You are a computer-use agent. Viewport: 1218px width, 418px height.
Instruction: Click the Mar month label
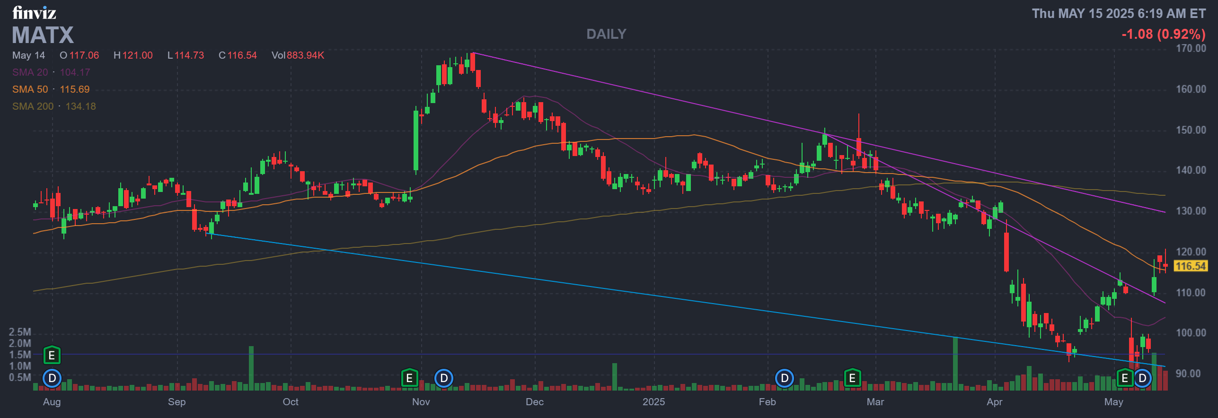click(875, 402)
